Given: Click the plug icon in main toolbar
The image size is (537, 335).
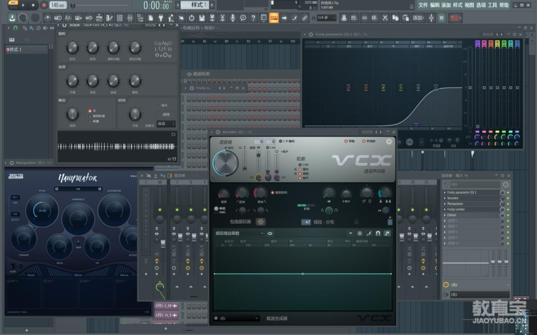Looking at the screenshot, I should click(161, 18).
